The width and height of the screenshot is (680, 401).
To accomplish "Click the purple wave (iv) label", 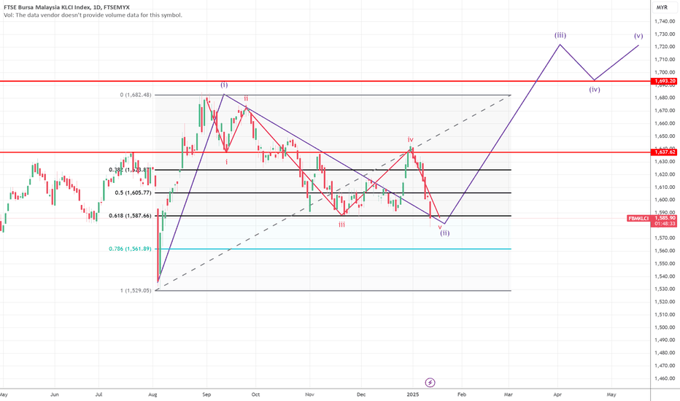I will [595, 89].
